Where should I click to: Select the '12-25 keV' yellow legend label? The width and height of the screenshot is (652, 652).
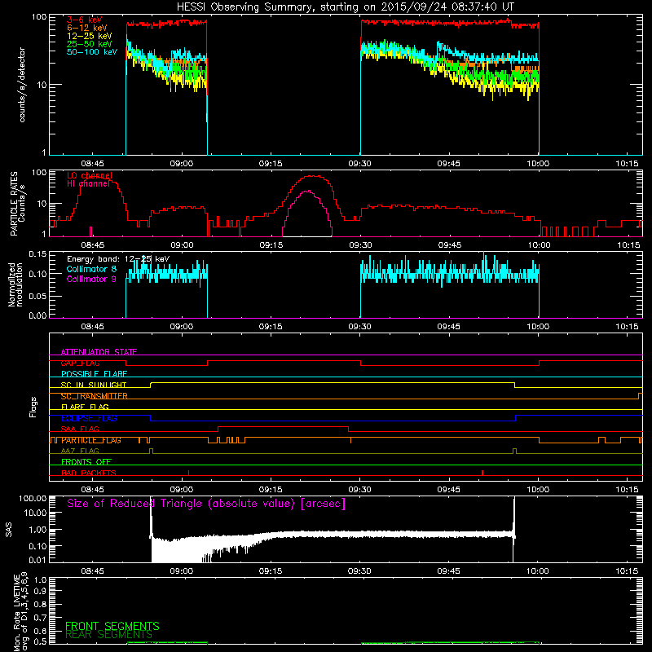click(x=89, y=36)
